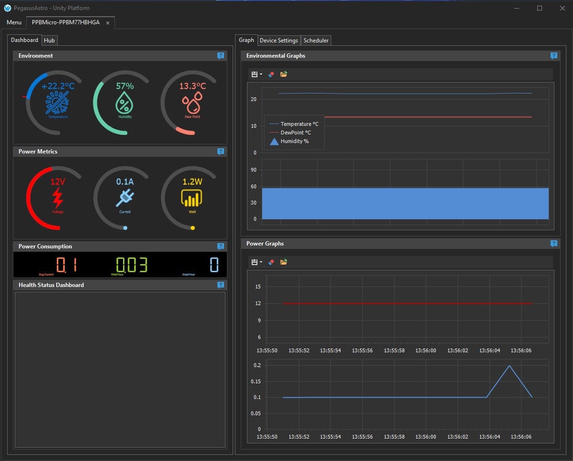
Task: Click the eraser icon in Environmental Graphs toolbar
Action: (x=271, y=74)
